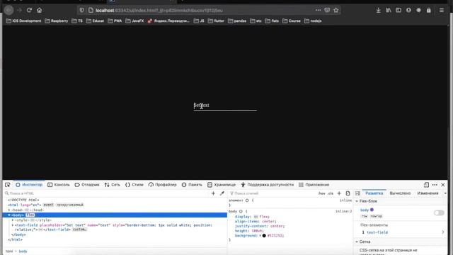Expand background property value arrow
453x255 pixels.
[260, 236]
